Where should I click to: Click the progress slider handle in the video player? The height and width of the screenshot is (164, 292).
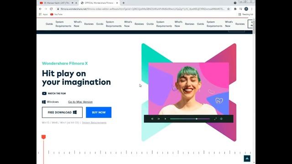point(197,118)
